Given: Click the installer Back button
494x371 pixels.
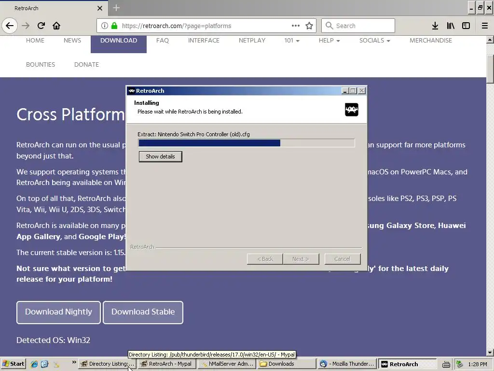Looking at the screenshot, I should pos(265,259).
